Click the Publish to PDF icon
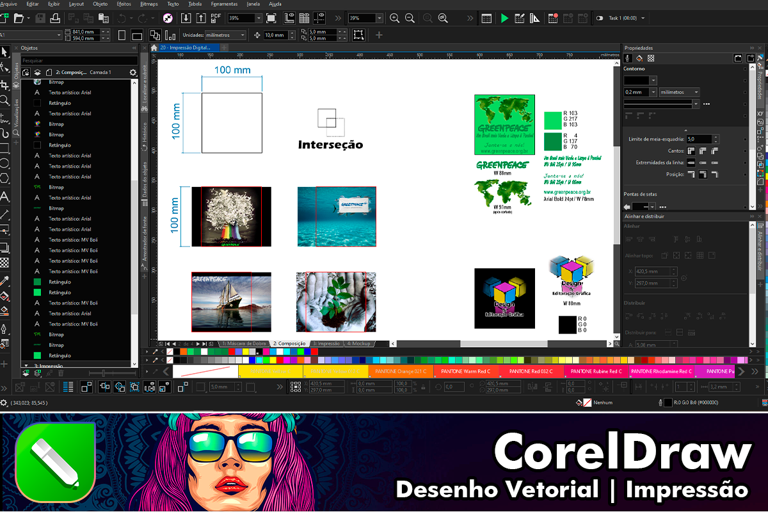This screenshot has width=768, height=512. point(216,18)
